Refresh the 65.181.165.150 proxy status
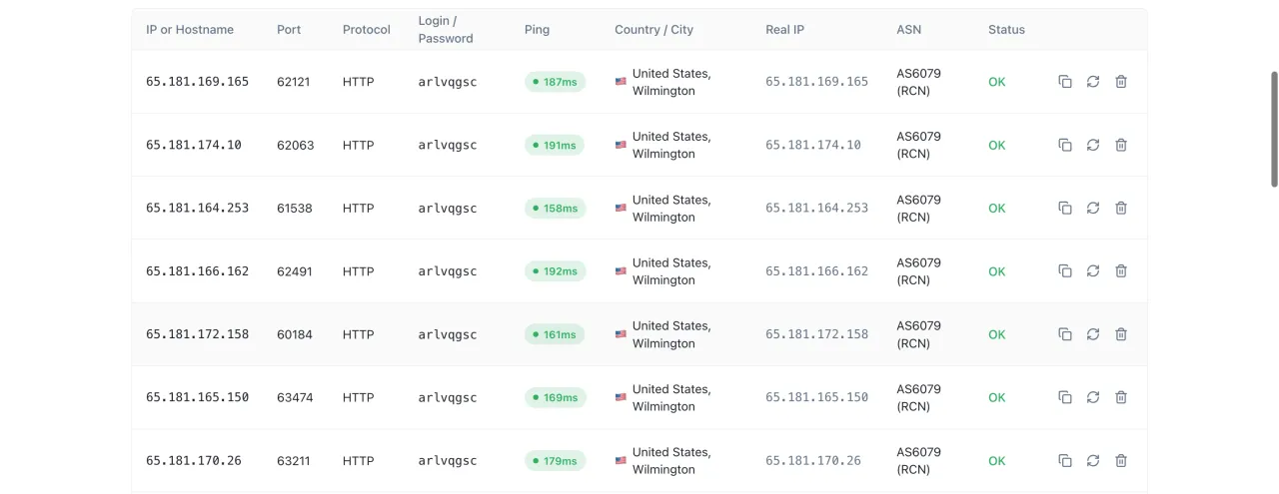1279x494 pixels. [x=1093, y=397]
